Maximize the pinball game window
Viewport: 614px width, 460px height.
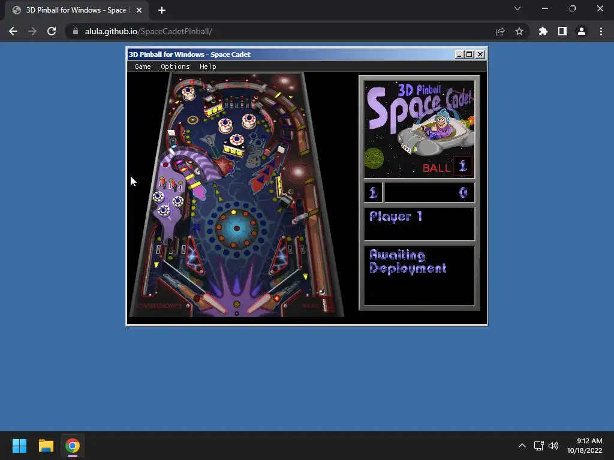469,55
